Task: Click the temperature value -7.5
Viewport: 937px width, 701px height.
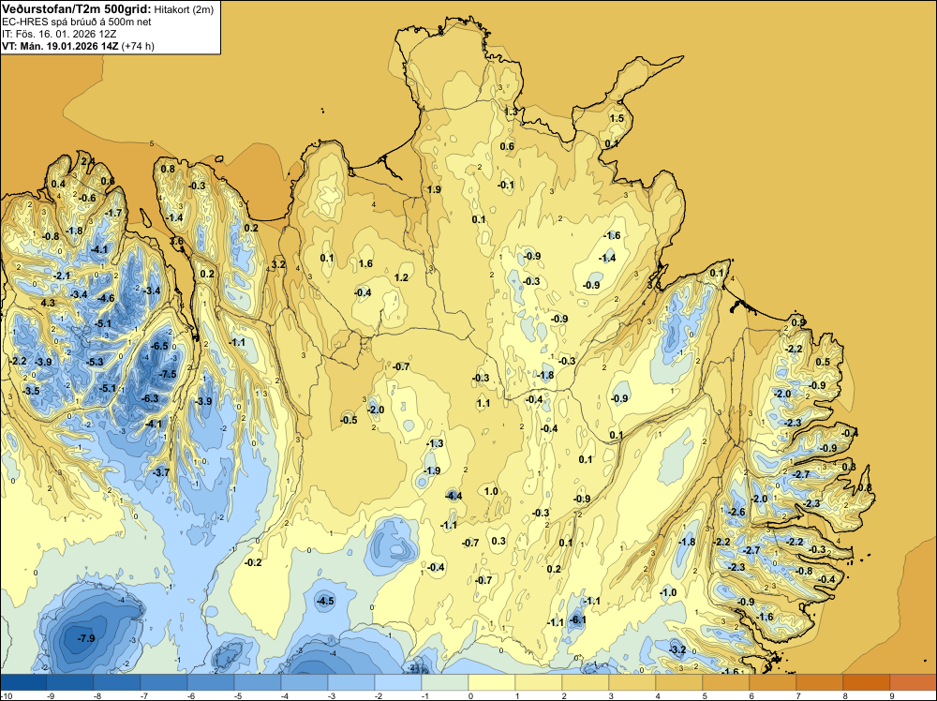Action: point(168,374)
